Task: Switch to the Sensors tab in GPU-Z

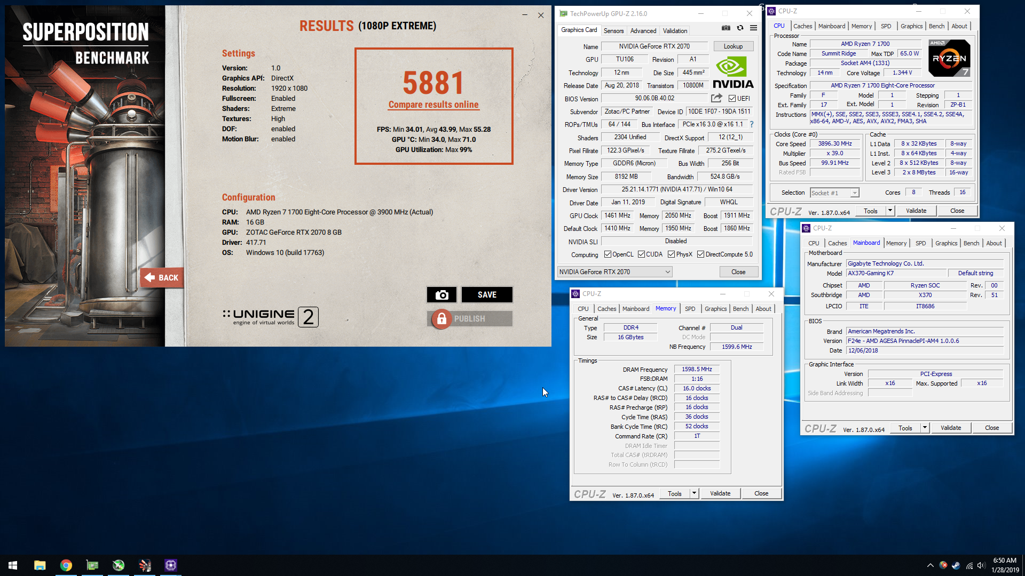Action: tap(613, 31)
